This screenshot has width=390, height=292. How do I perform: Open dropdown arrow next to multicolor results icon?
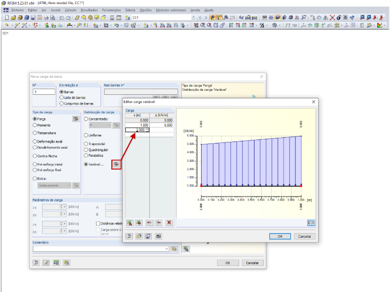point(384,25)
